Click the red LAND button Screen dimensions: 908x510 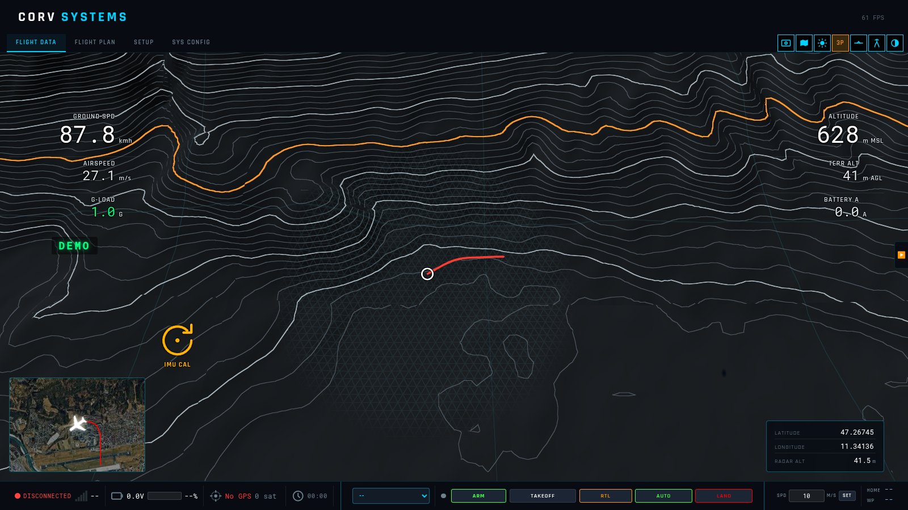point(724,496)
